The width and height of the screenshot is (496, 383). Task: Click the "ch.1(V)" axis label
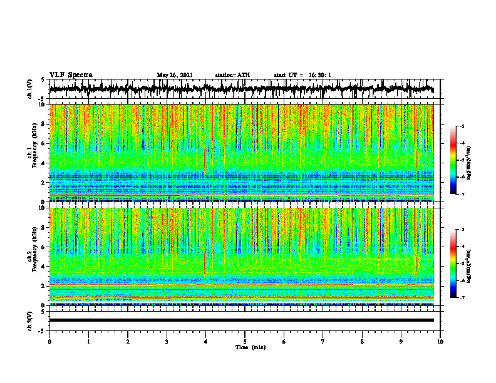[x=29, y=89]
